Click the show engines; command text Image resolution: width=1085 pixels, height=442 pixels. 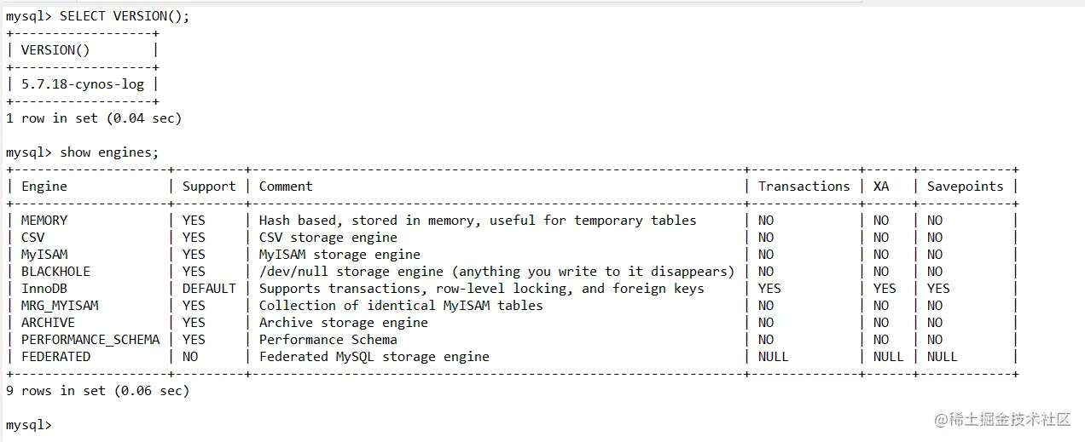coord(109,152)
